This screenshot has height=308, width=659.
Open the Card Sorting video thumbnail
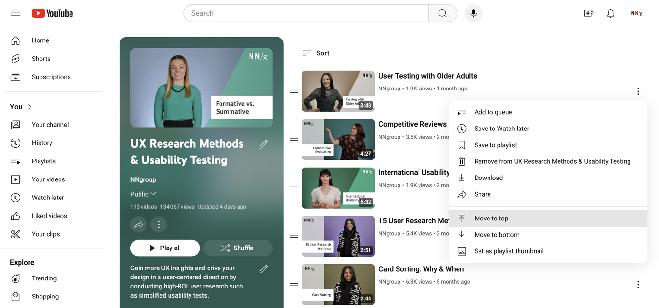click(x=338, y=284)
